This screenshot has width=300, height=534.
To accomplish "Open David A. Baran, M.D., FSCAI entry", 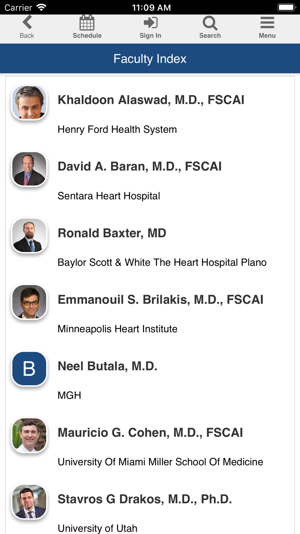I will click(139, 166).
